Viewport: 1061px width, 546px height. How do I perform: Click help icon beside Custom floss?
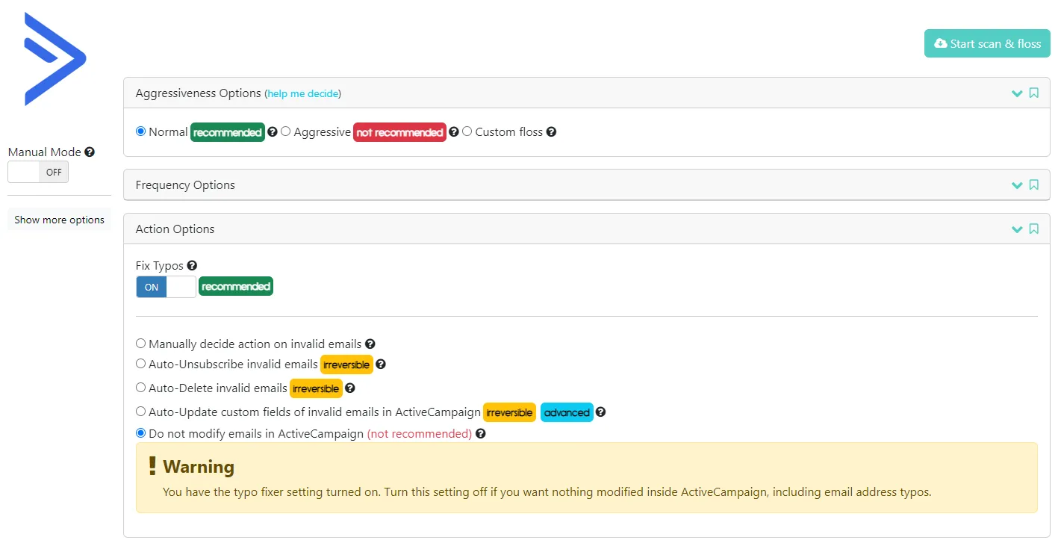click(x=551, y=131)
